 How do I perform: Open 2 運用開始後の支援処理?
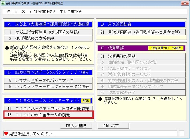click(x=48, y=38)
